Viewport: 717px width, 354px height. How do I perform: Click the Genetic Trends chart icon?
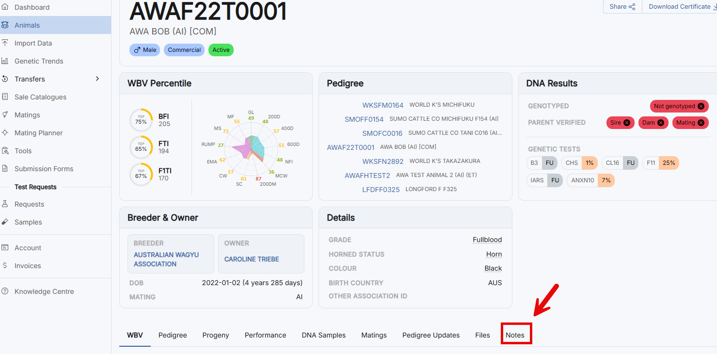click(5, 61)
